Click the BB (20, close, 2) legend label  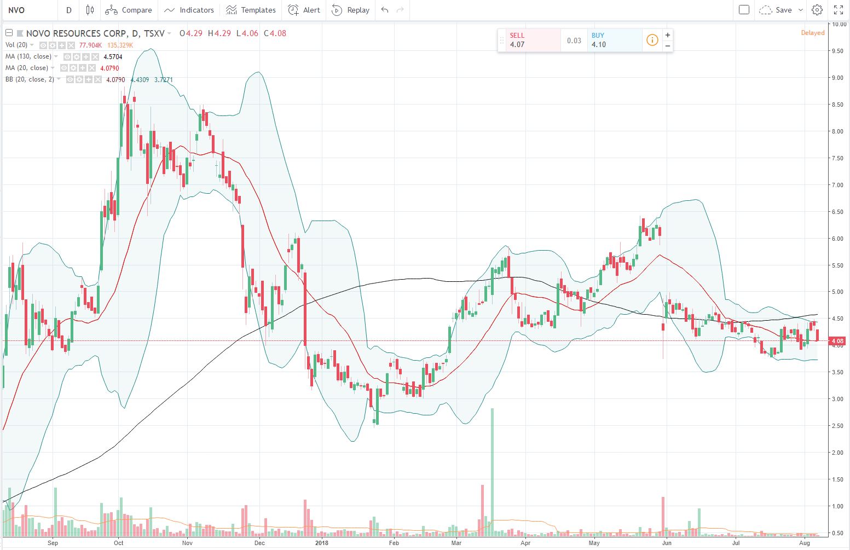[30, 79]
